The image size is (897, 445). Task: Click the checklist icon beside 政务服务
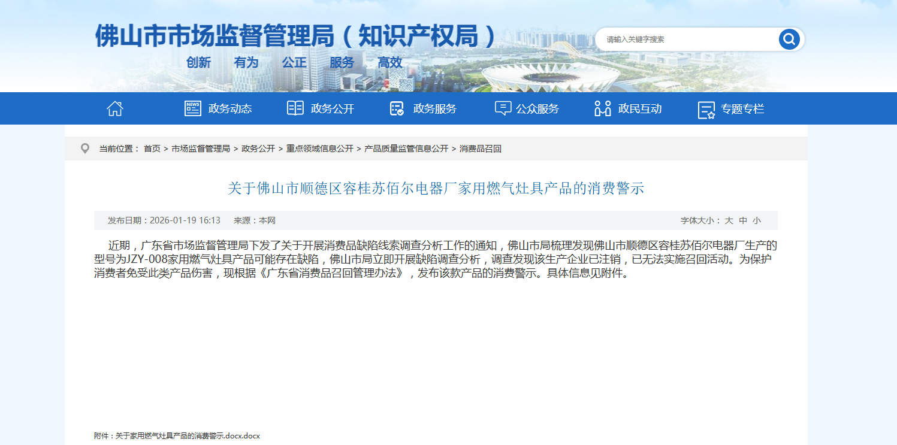(x=397, y=108)
